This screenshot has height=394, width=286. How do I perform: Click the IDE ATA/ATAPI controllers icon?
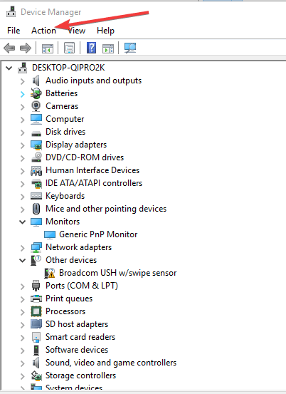(36, 183)
